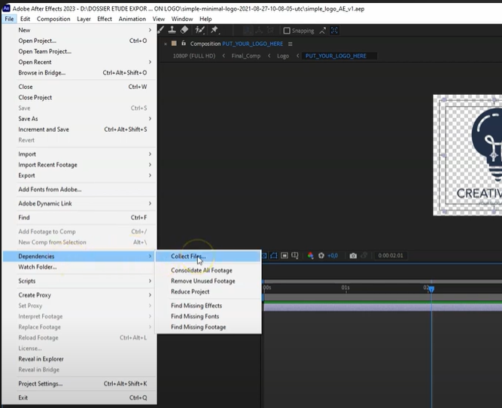The image size is (502, 408).
Task: Click the reset exposure icon
Action: (x=322, y=256)
